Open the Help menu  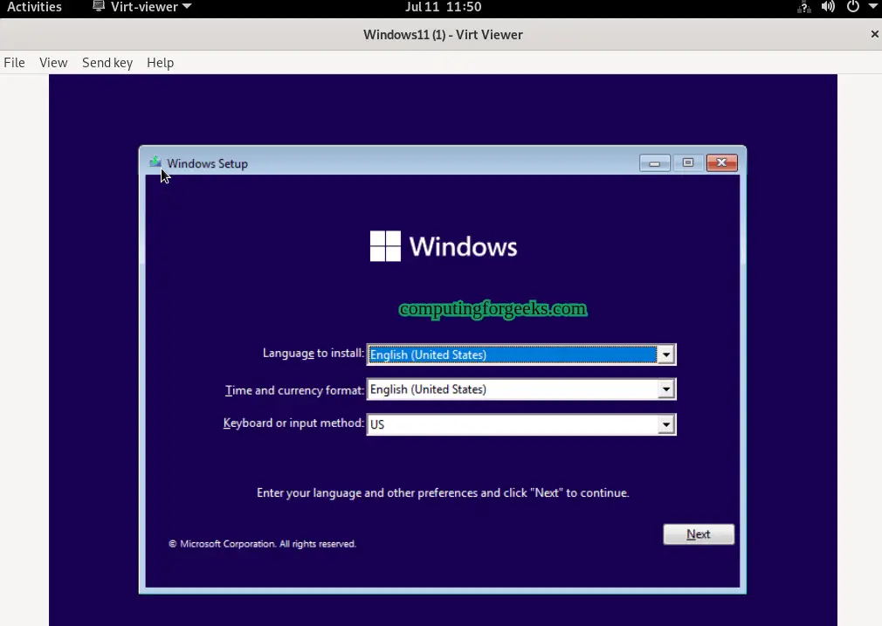pos(160,62)
